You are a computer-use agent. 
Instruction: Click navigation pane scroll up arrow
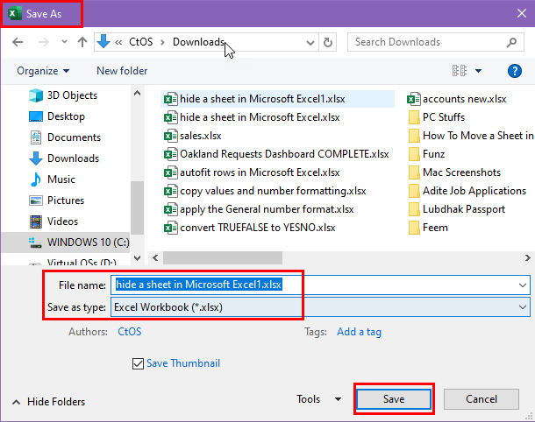[137, 93]
